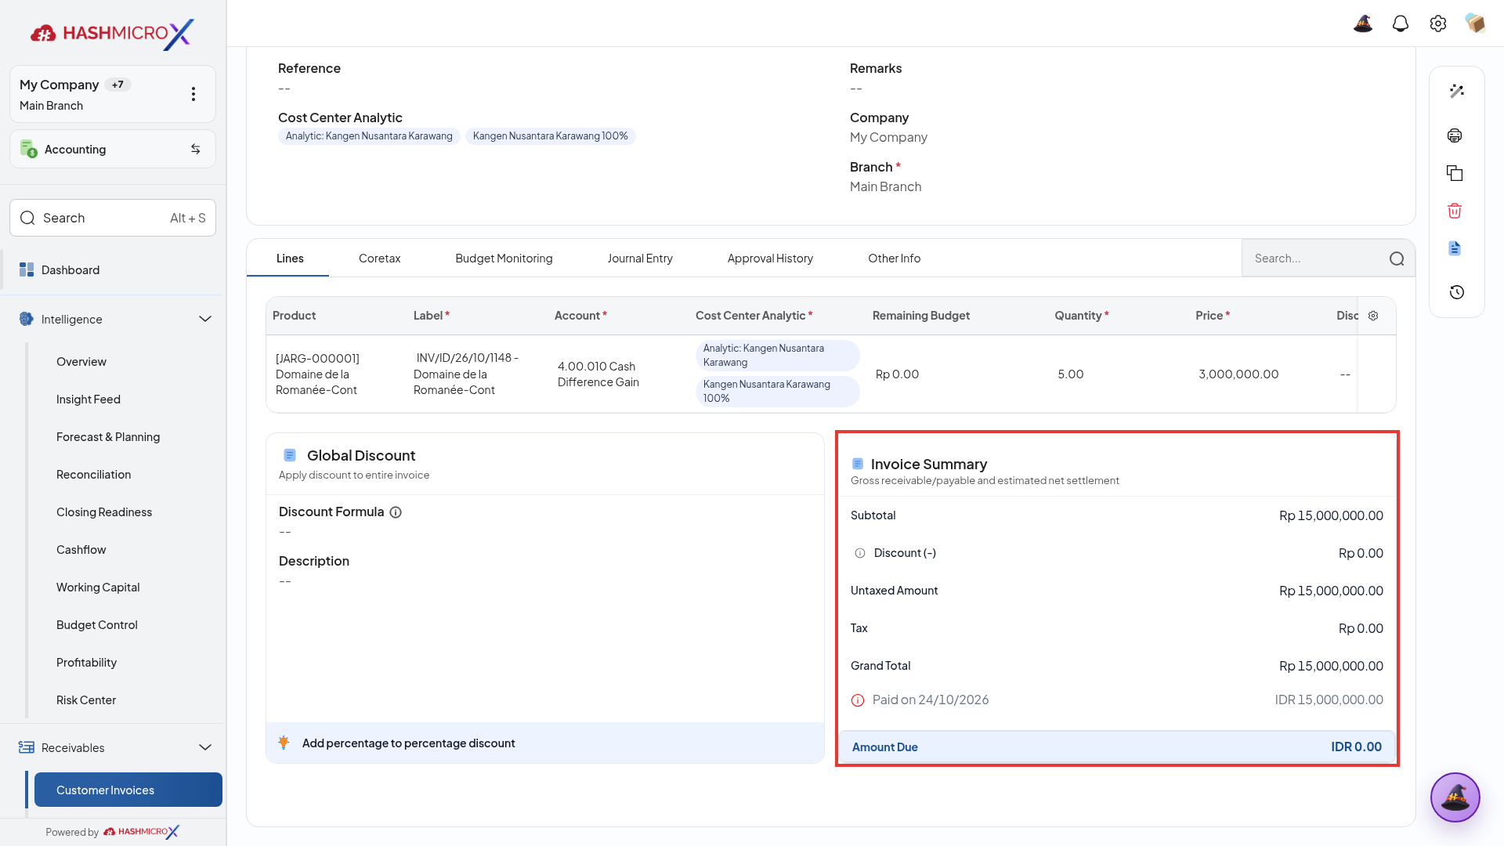Open the Other Info tab

coord(894,258)
